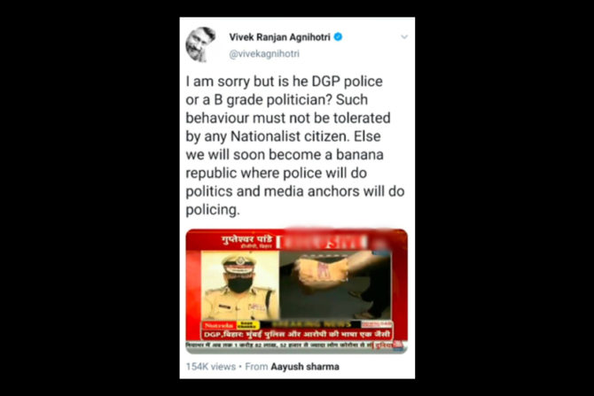Visit the @vivekagnihotri handle link
The height and width of the screenshot is (396, 594).
[264, 54]
